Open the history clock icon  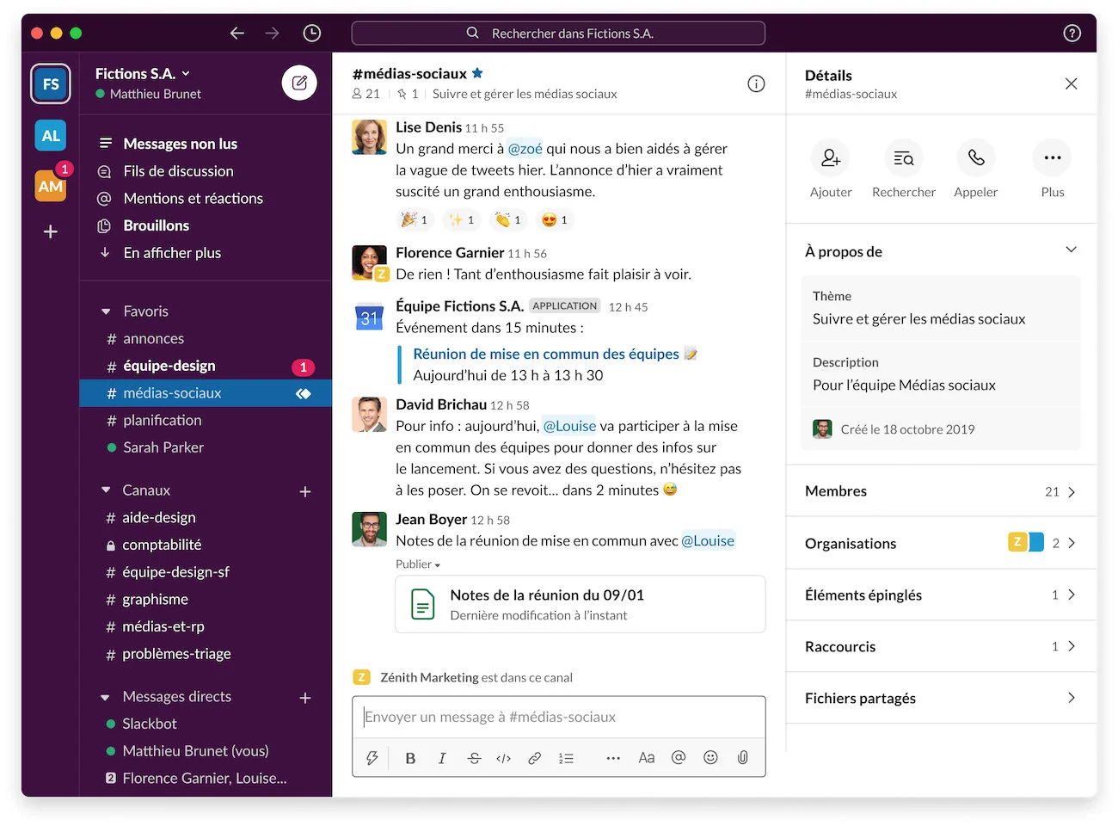[312, 33]
